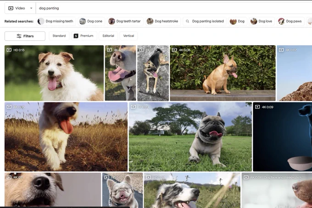Open the Filters panel
This screenshot has width=312, height=208.
(x=25, y=36)
